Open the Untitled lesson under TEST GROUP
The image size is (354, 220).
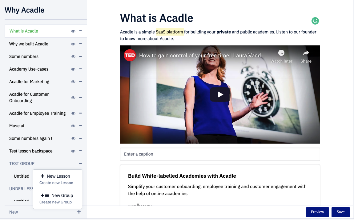[22, 176]
